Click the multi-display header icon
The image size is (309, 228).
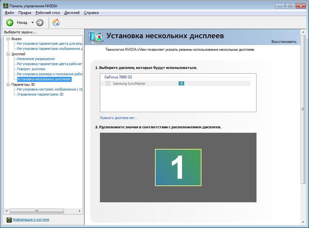point(96,37)
